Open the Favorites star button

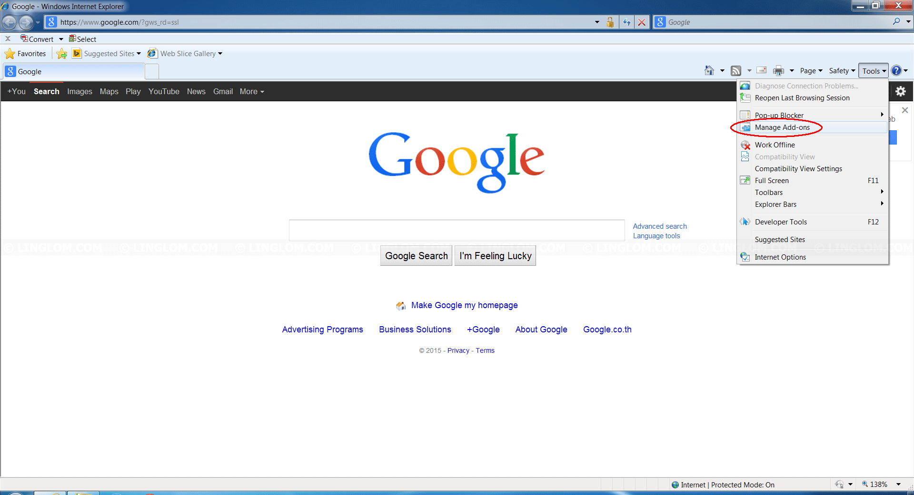tap(26, 54)
